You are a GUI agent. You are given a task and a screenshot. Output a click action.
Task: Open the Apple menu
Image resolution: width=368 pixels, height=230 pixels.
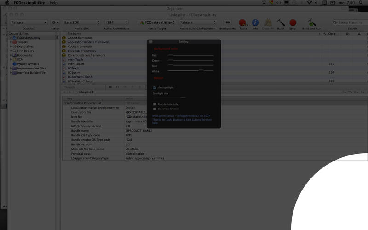[7, 3]
